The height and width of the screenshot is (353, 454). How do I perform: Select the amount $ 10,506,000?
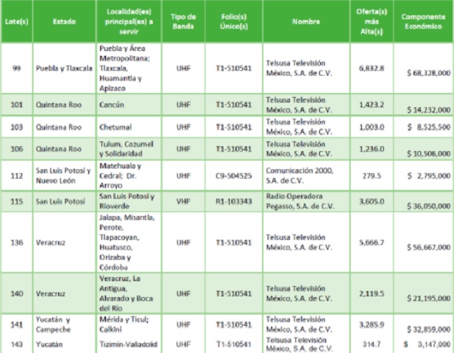(429, 154)
